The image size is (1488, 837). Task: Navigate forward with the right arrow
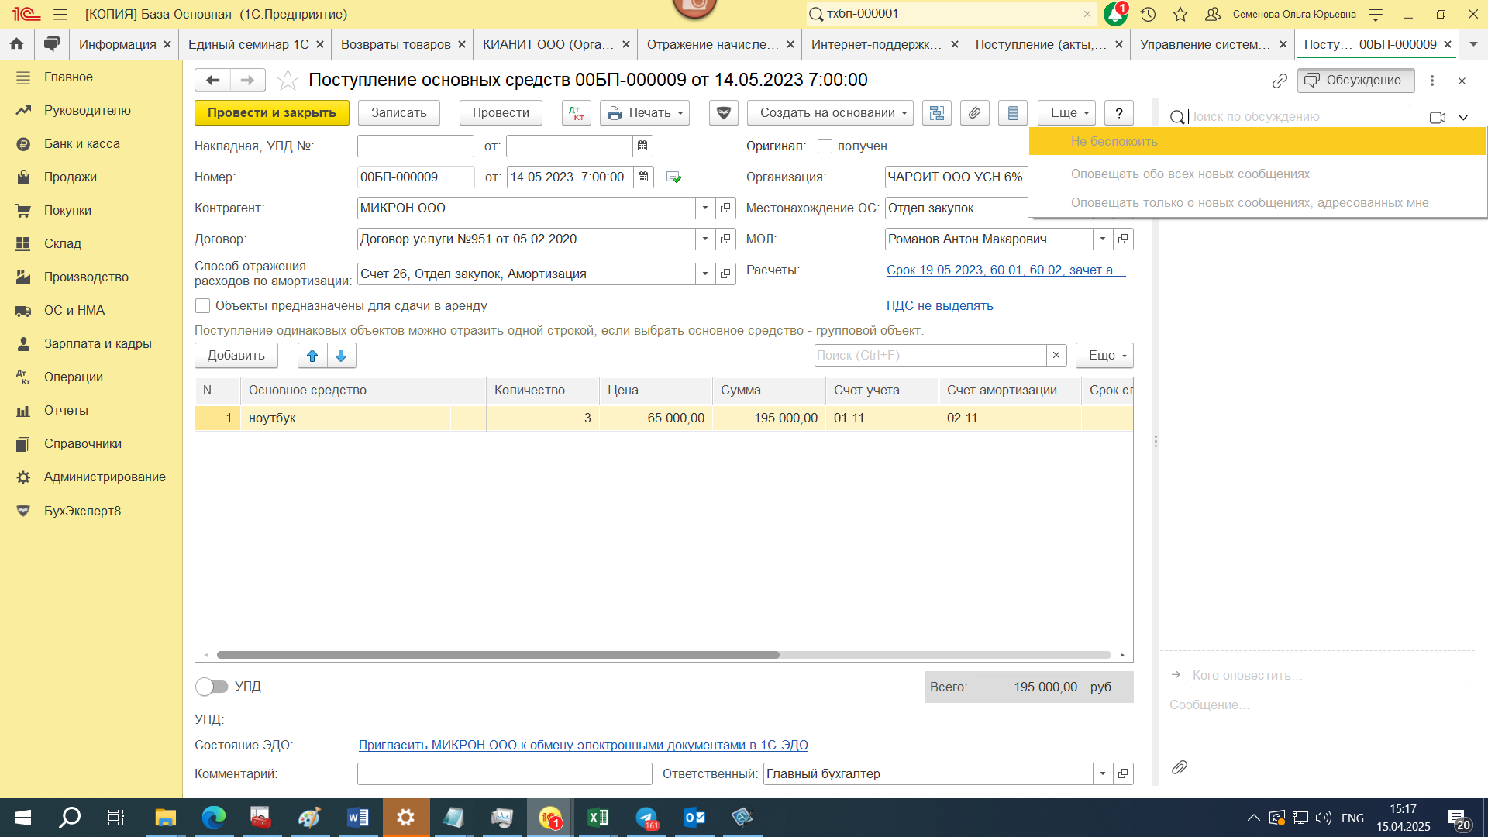click(247, 80)
